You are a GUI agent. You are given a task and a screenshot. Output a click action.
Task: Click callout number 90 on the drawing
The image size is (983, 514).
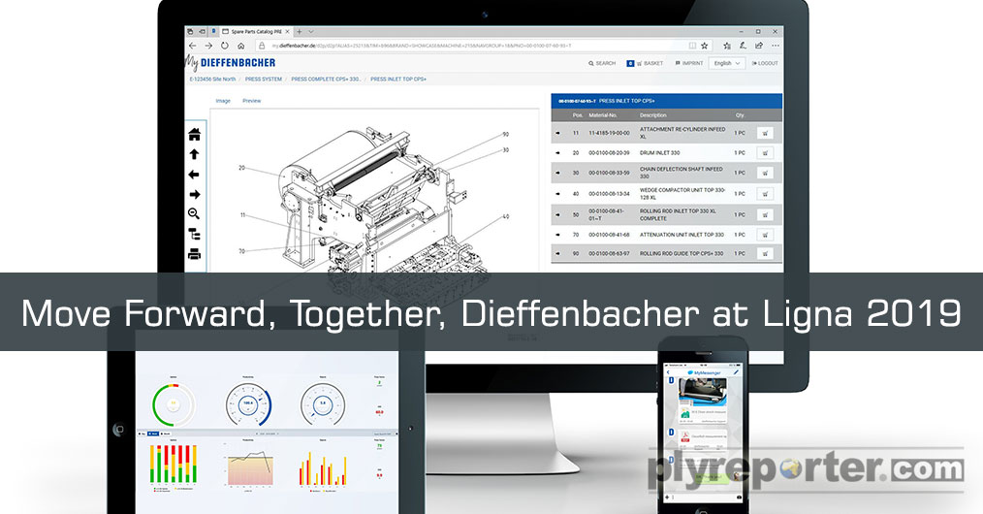(x=506, y=134)
